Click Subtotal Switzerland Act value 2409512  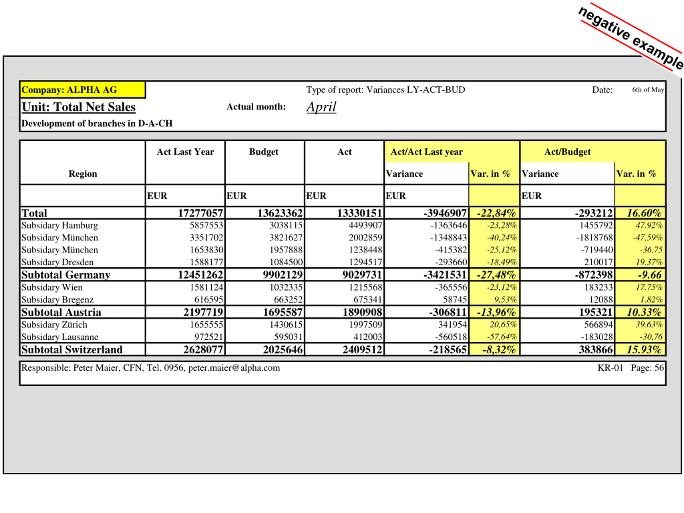pyautogui.click(x=362, y=350)
